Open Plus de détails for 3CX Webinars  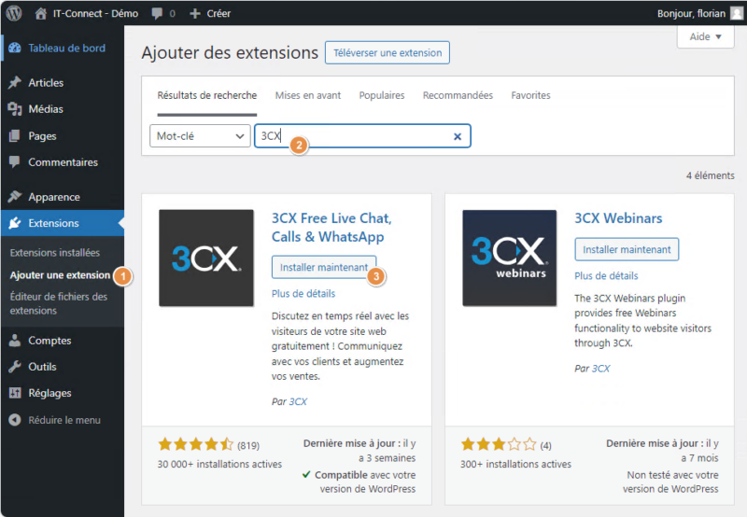coord(606,275)
